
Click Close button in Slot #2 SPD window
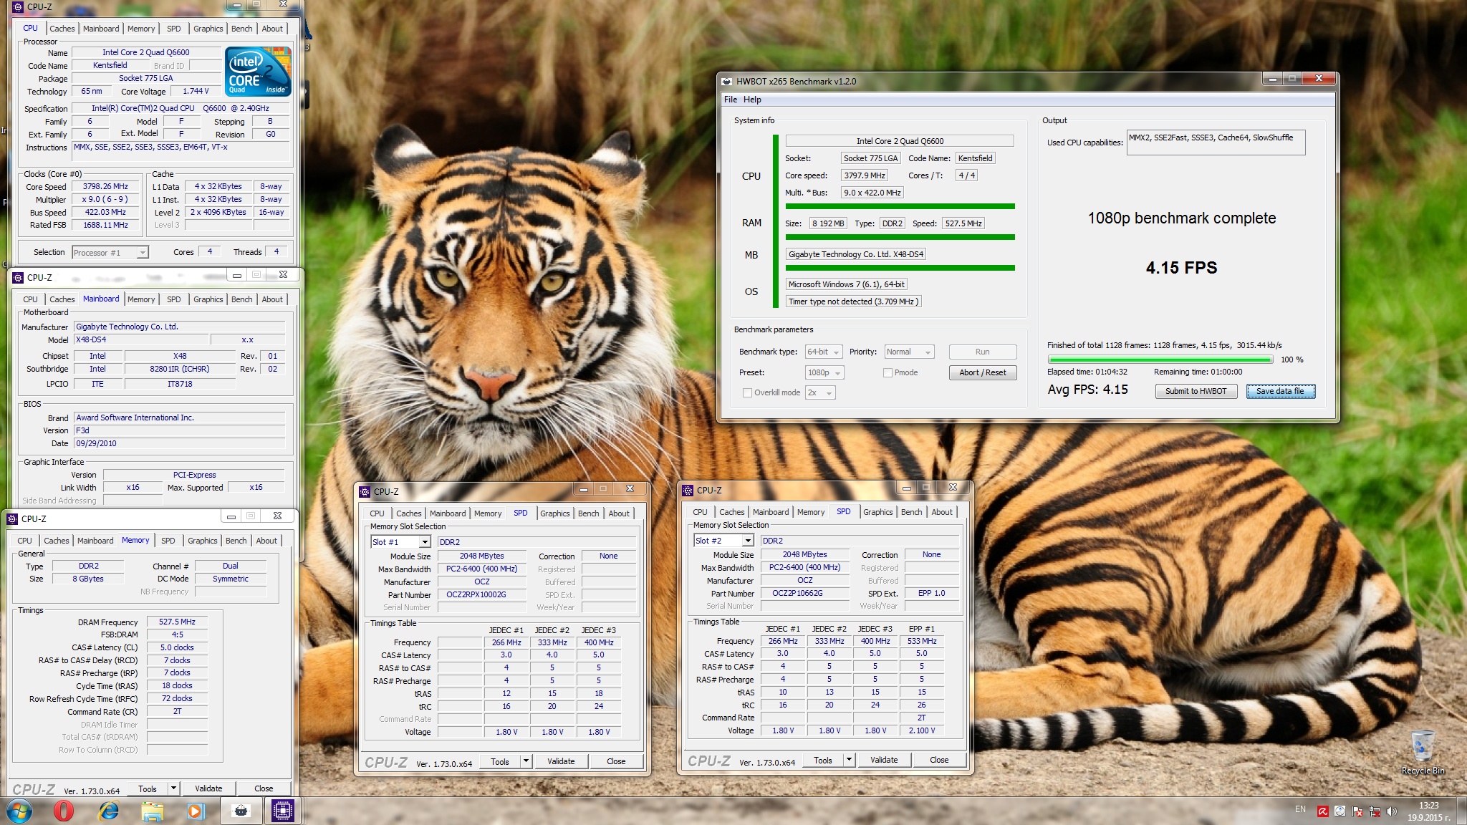click(939, 760)
